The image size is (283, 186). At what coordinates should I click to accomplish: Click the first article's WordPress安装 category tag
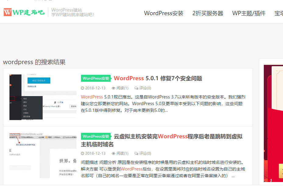pyautogui.click(x=96, y=78)
